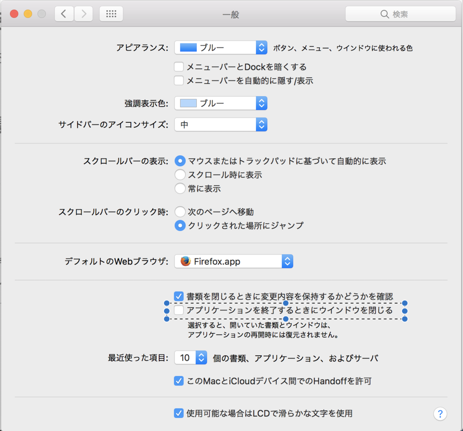Click the スクロールバーのクリック時: label
This screenshot has width=463, height=431.
point(113,212)
